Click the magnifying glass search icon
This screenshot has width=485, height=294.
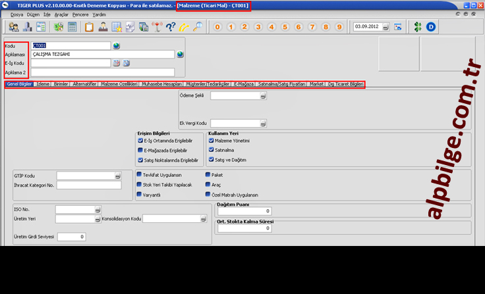[x=198, y=27]
